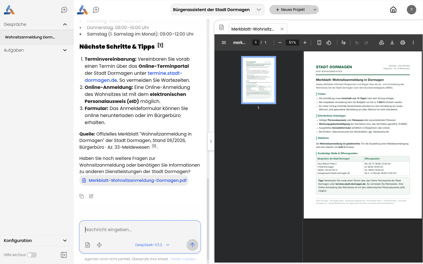The width and height of the screenshot is (423, 264).
Task: Open the Merkblatt-Wohnsitzanmeldung-Dormagen.pdf attachment
Action: click(x=134, y=181)
